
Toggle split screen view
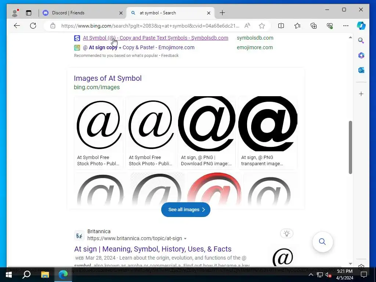[281, 26]
